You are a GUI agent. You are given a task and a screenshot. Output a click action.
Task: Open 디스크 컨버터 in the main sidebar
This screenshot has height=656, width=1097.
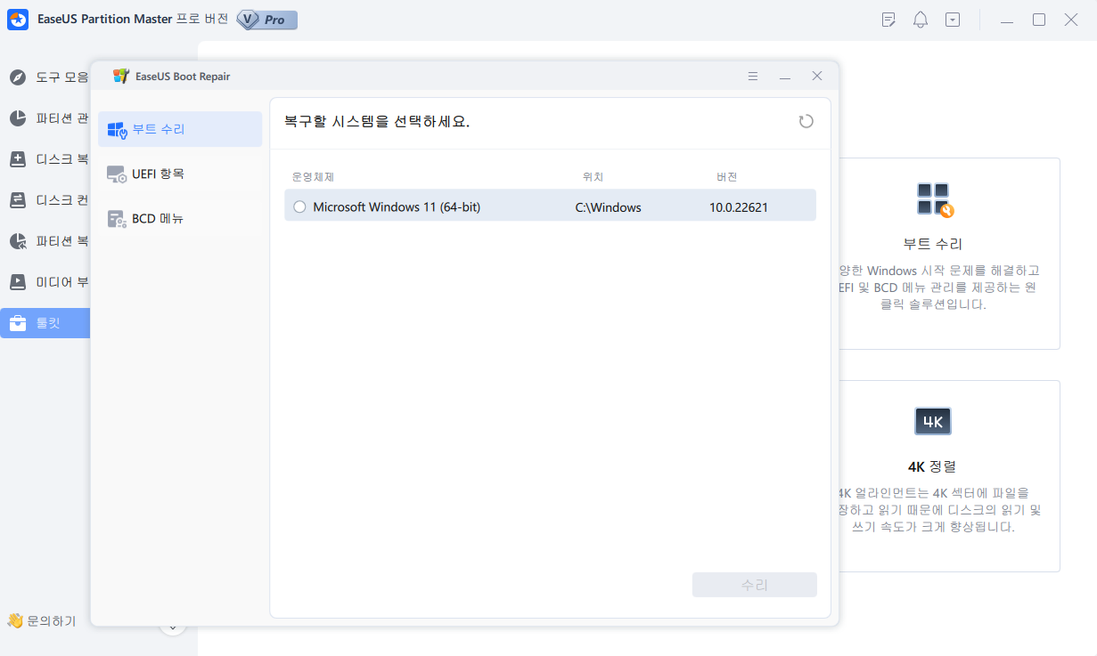point(45,200)
